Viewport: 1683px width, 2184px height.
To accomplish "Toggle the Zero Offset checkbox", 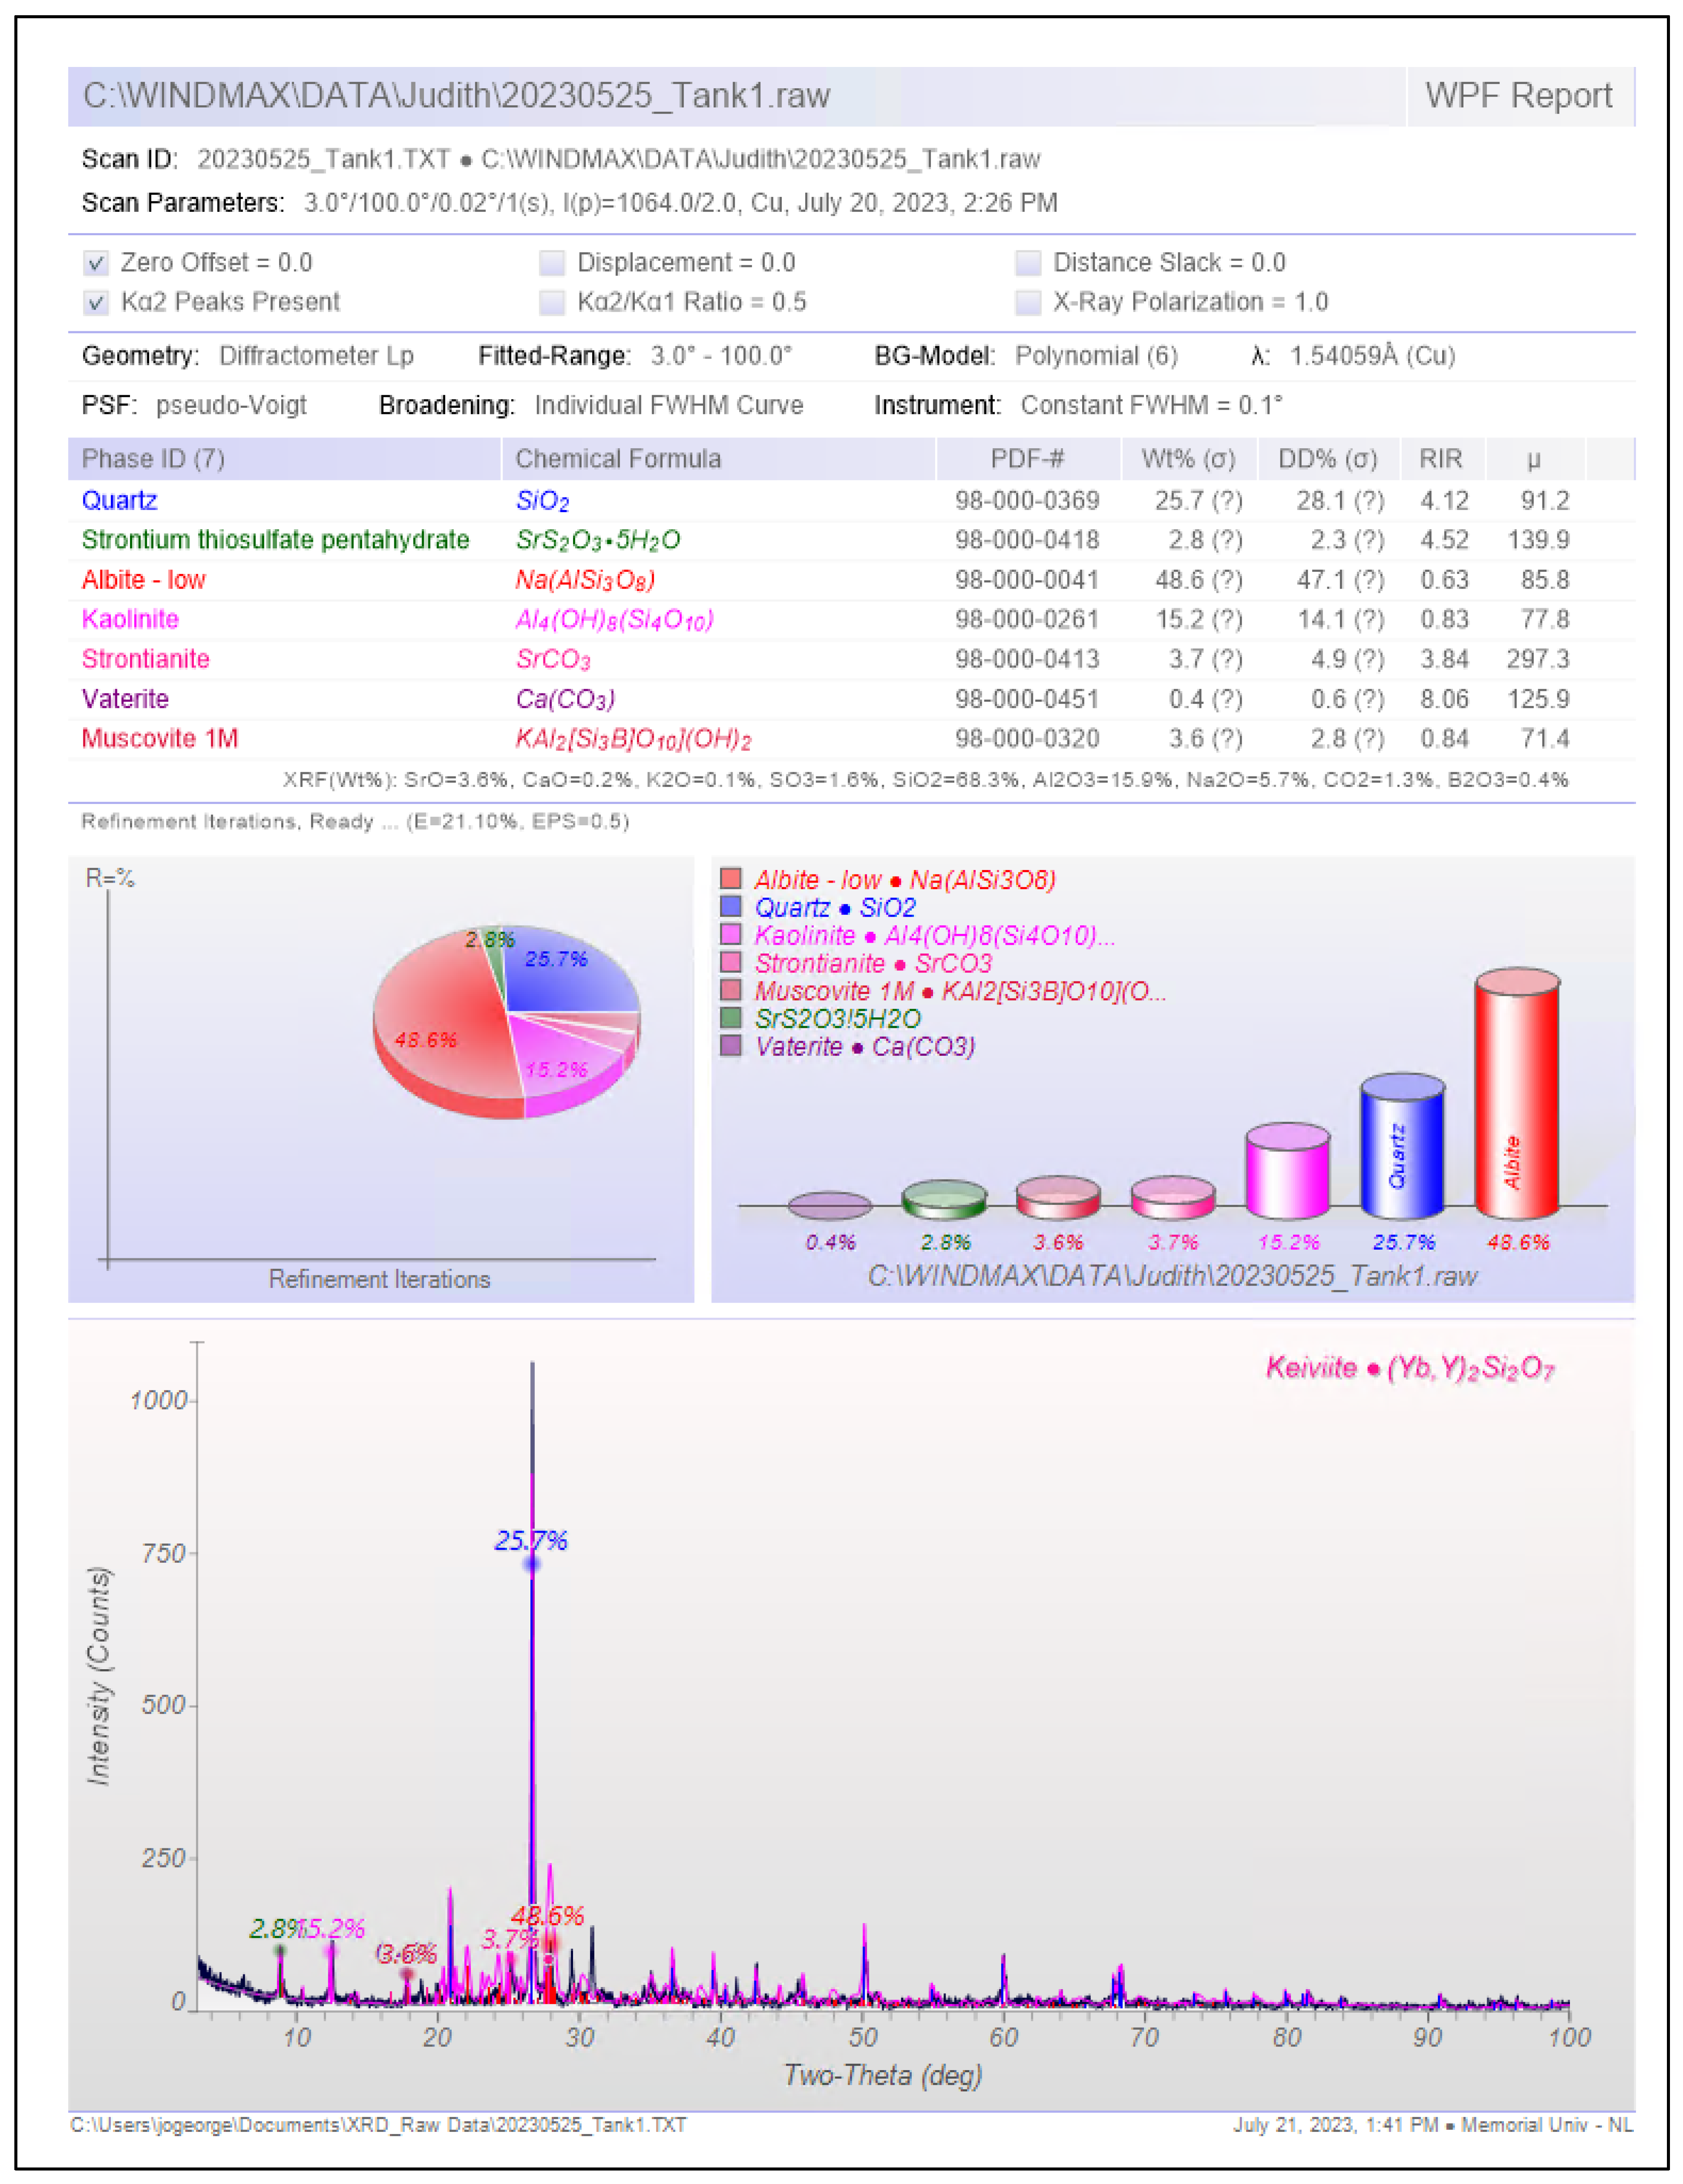I will [96, 263].
